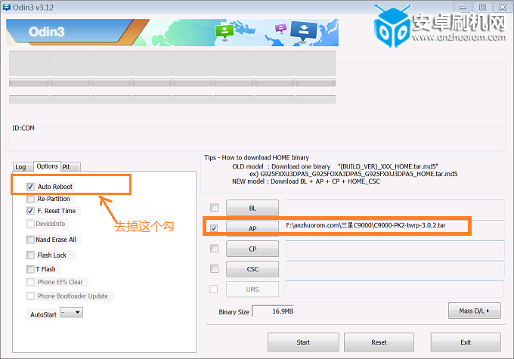This screenshot has height=359, width=514.
Task: Click the Binary Size label
Action: coord(234,312)
